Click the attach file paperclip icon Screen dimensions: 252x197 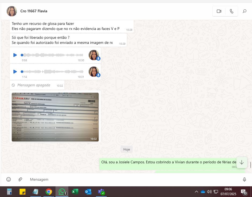[20, 179]
